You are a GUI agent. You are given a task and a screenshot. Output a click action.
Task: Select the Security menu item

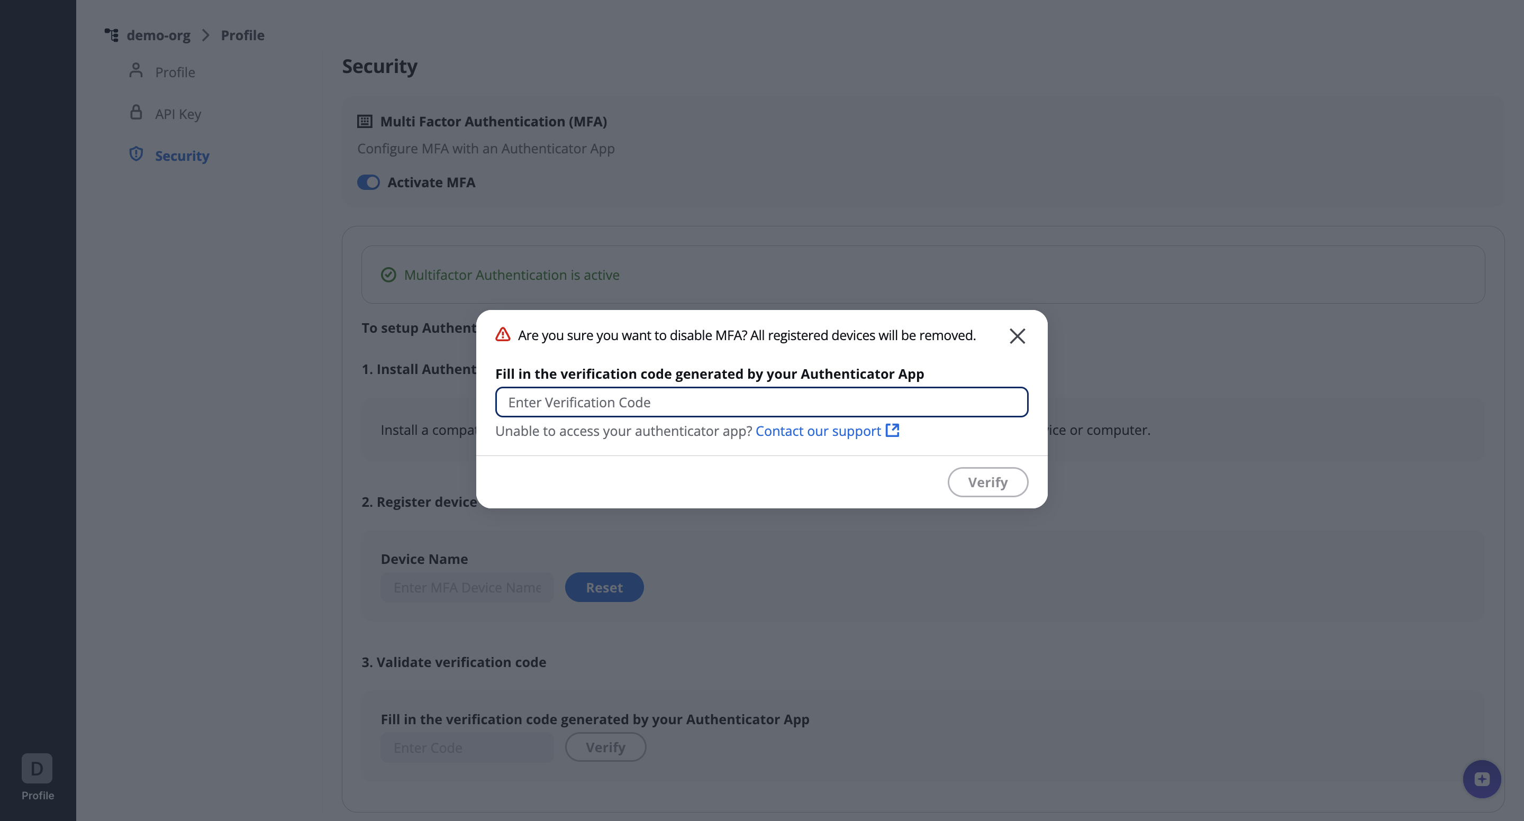182,156
